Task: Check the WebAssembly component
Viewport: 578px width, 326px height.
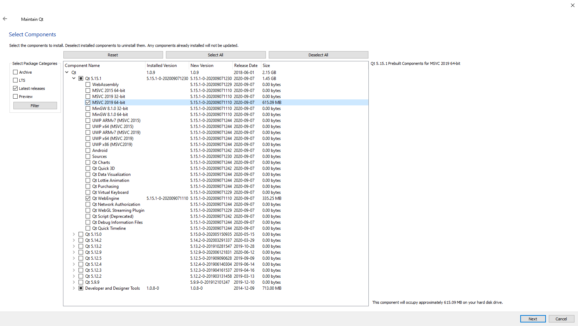Action: coord(88,84)
